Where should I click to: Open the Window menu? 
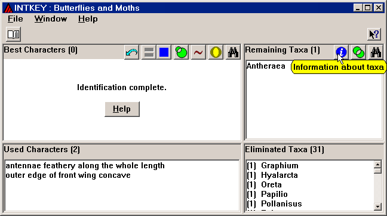click(x=51, y=19)
